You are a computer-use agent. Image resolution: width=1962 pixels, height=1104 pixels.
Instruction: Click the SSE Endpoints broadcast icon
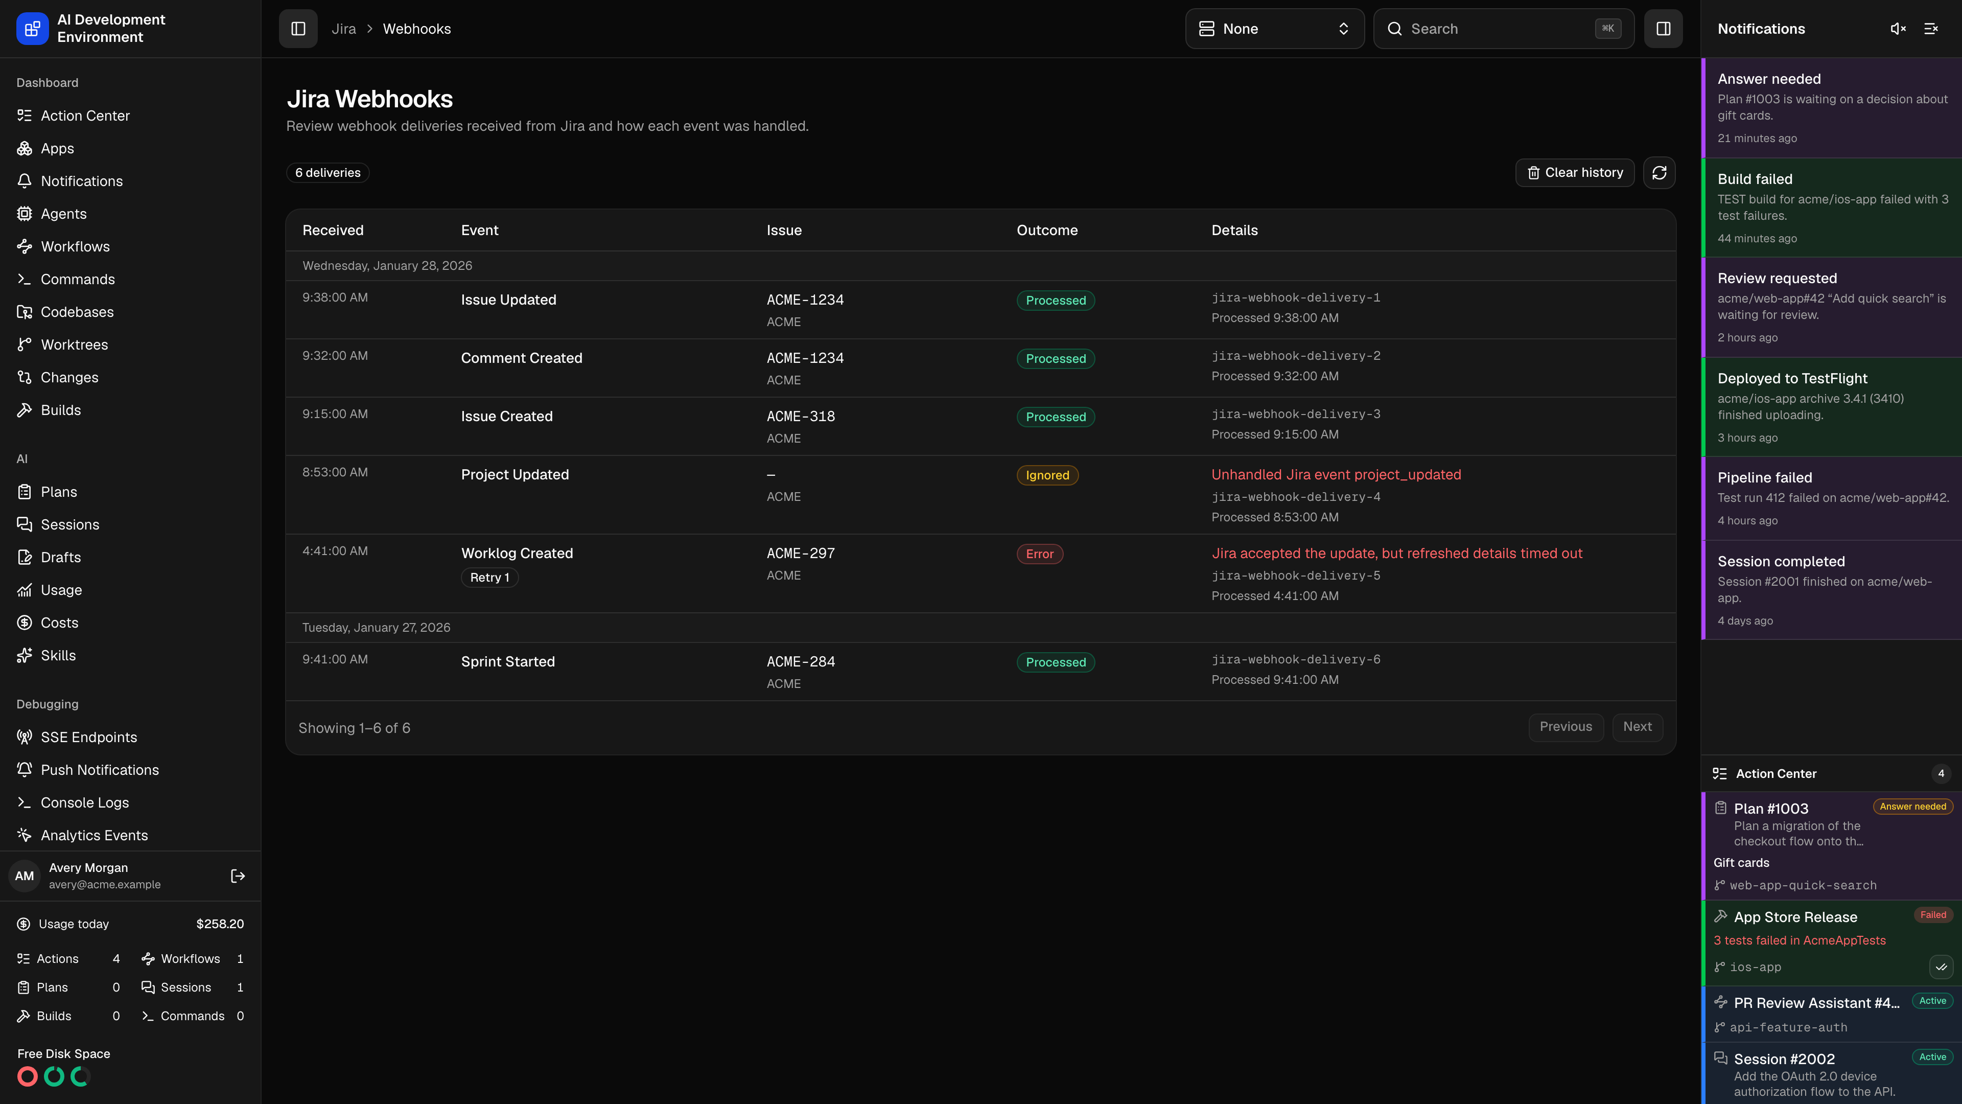coord(25,738)
